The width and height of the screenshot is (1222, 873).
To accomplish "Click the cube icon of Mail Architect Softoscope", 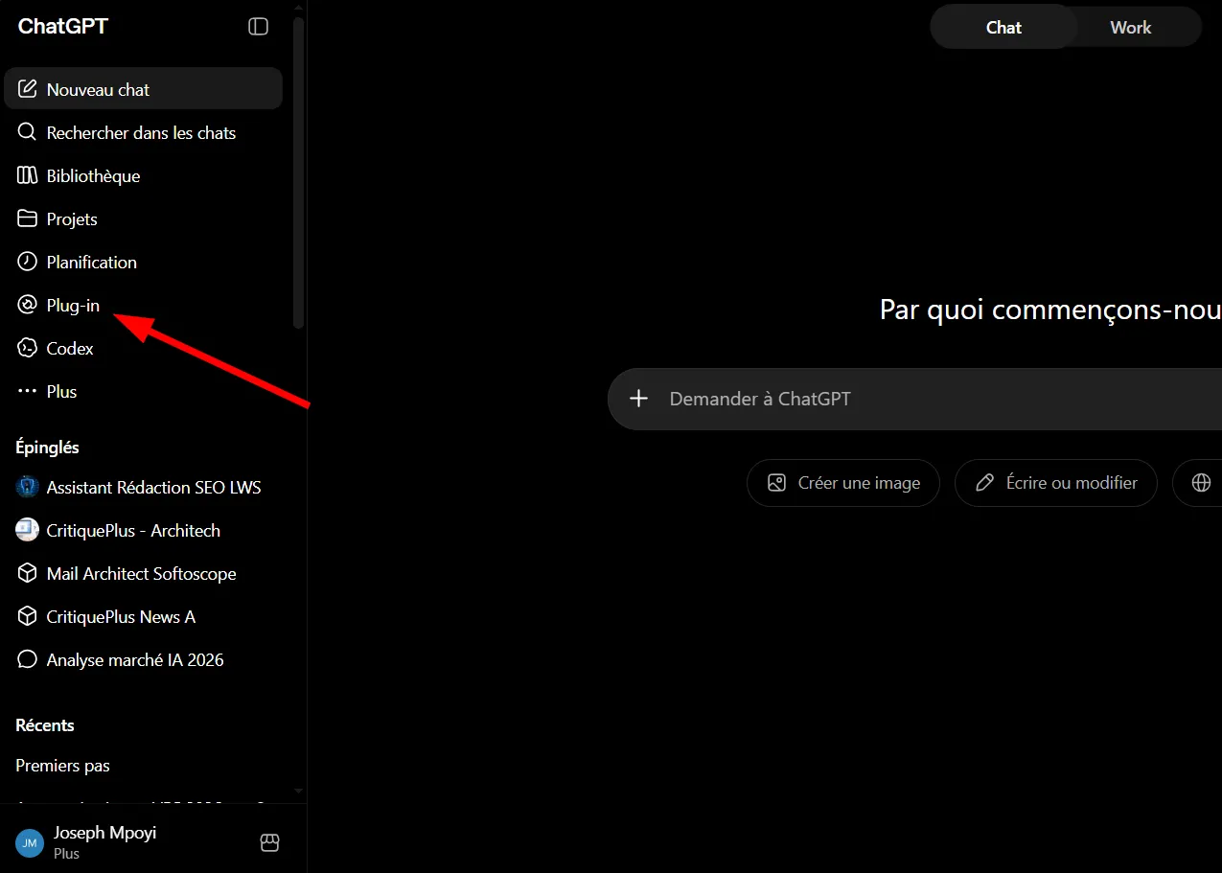I will [28, 573].
